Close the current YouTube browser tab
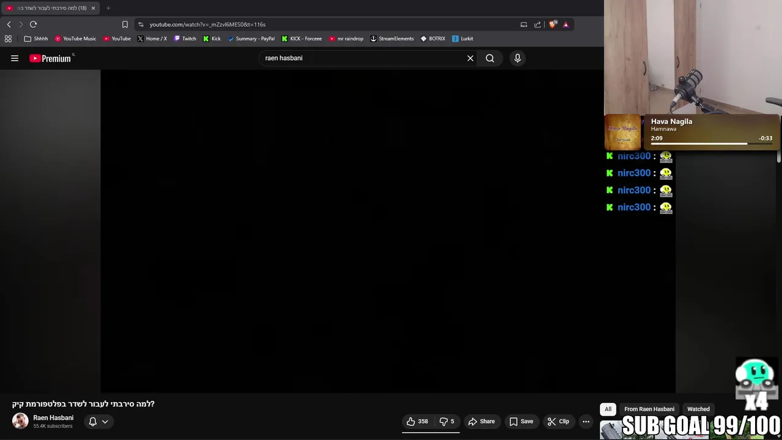Viewport: 782px width, 440px height. click(93, 8)
